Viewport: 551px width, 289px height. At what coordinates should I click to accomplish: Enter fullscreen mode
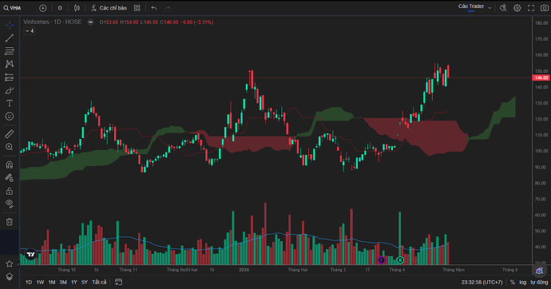(x=531, y=8)
